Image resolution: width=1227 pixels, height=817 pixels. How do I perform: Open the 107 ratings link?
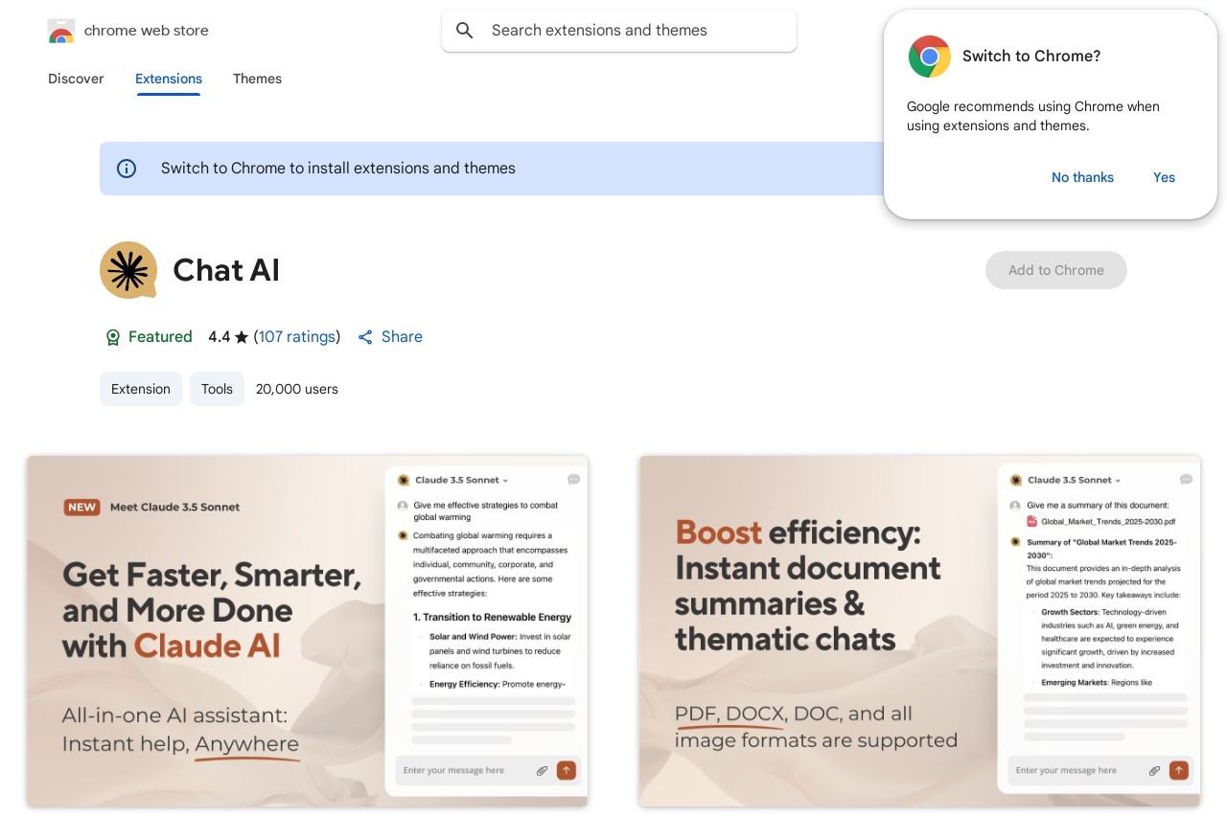[297, 337]
